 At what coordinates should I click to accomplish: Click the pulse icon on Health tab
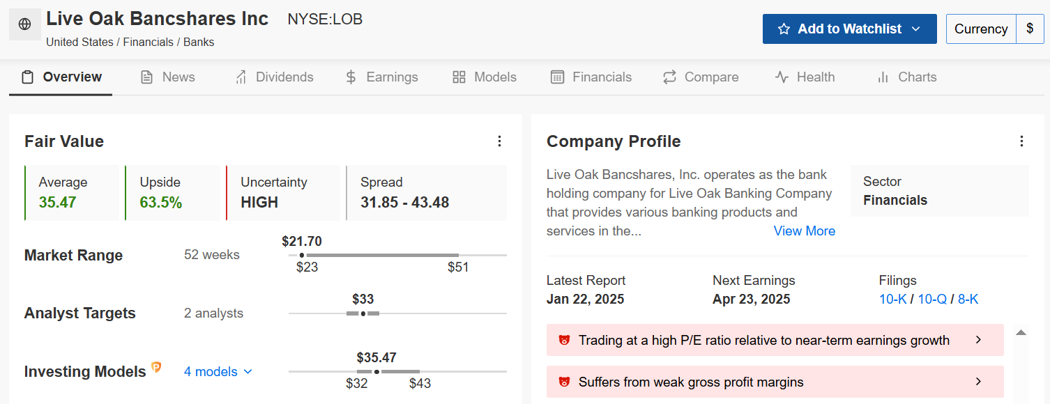click(x=782, y=77)
